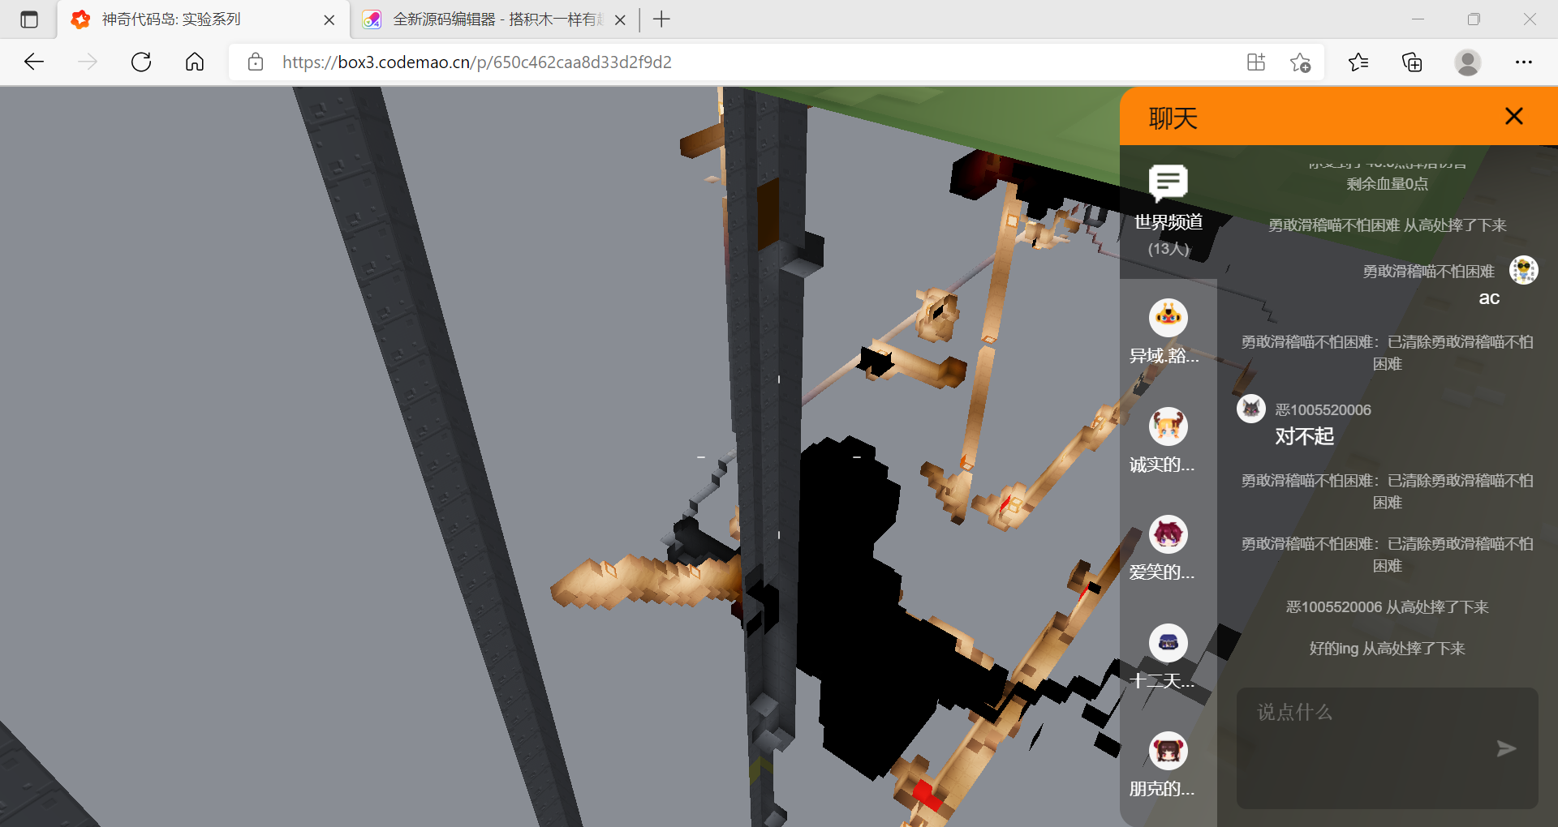Screen dimensions: 1558x827
Task: Open browser Settings and more menu
Action: (x=1524, y=62)
